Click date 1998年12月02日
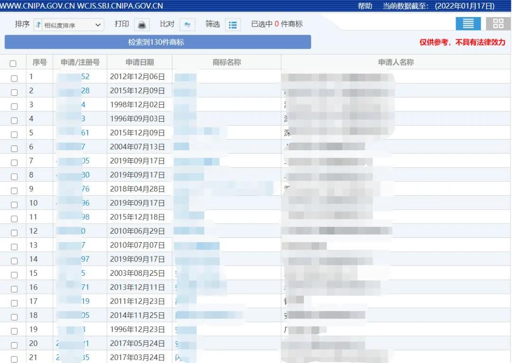Viewport: 512px width, 363px height. (137, 105)
